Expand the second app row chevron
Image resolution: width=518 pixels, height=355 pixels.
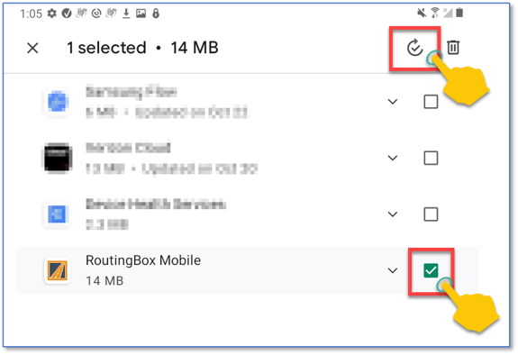click(x=393, y=158)
